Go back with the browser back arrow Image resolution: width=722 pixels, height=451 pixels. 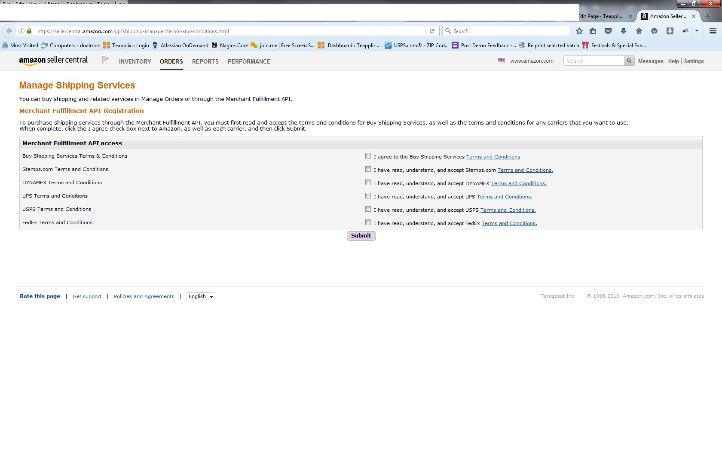(x=9, y=31)
